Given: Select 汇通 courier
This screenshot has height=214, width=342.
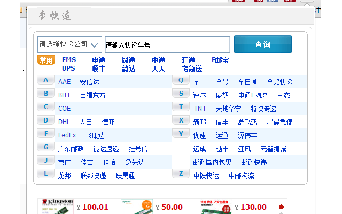Looking at the screenshot, I should click(x=188, y=60).
